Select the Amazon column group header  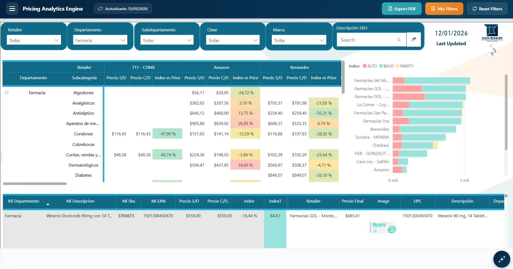tap(221, 67)
